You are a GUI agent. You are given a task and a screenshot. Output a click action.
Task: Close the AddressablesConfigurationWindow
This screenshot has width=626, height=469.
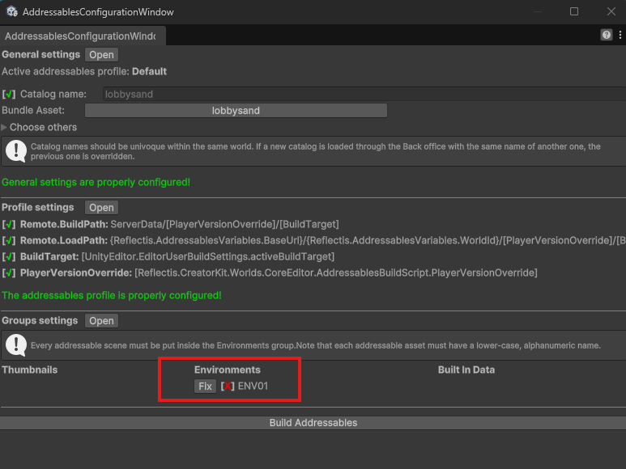[611, 11]
